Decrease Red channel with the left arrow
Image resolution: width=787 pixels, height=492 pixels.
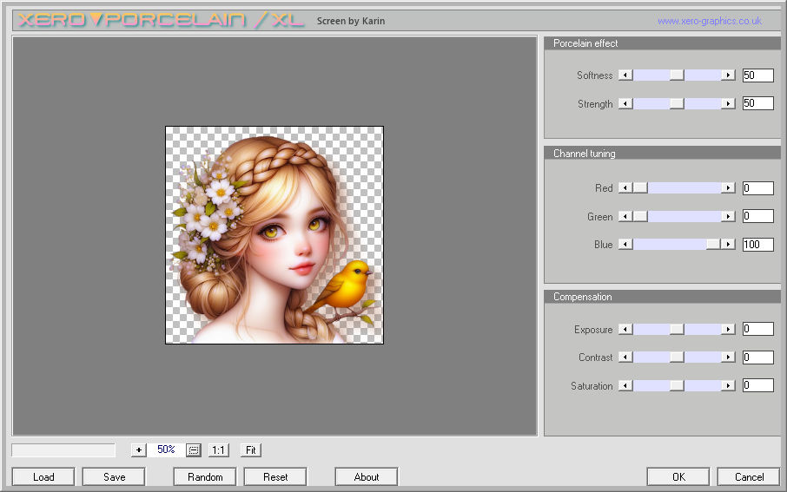click(625, 188)
